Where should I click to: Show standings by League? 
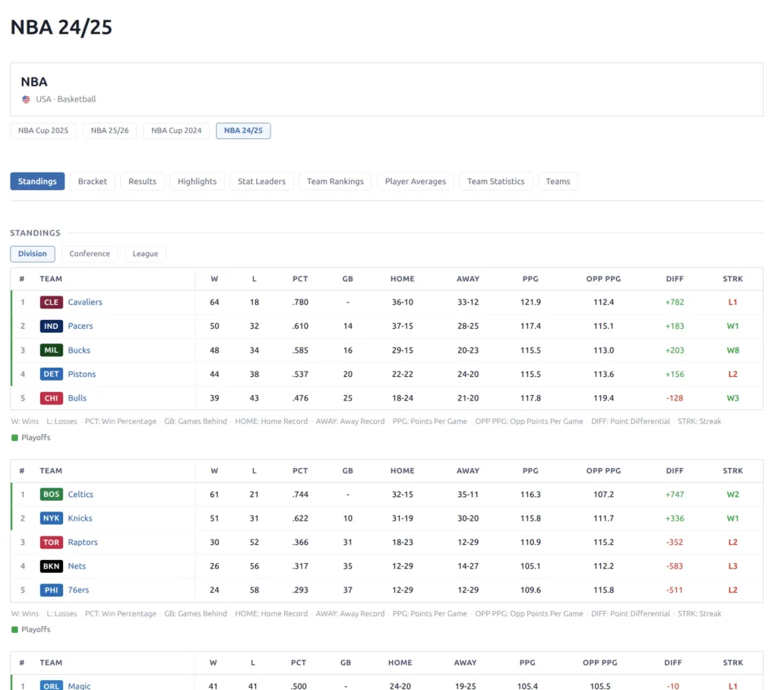click(x=145, y=254)
